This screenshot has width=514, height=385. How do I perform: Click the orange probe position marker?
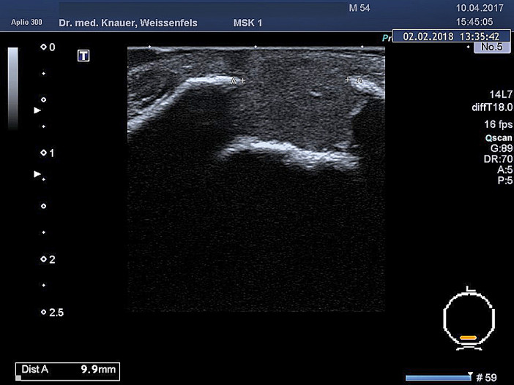(468, 338)
